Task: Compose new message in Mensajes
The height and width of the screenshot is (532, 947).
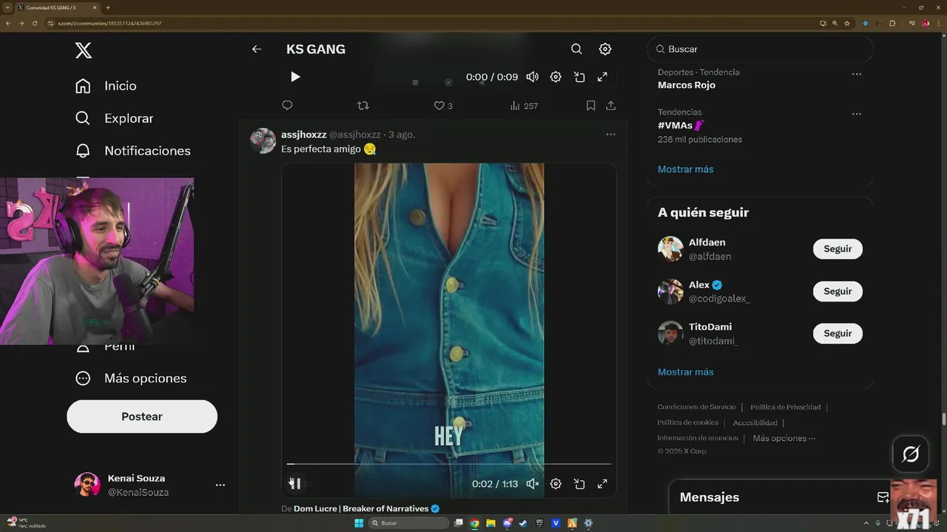Action: [x=882, y=497]
